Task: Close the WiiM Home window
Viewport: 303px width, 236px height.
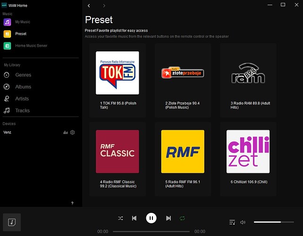Action: click(296, 5)
